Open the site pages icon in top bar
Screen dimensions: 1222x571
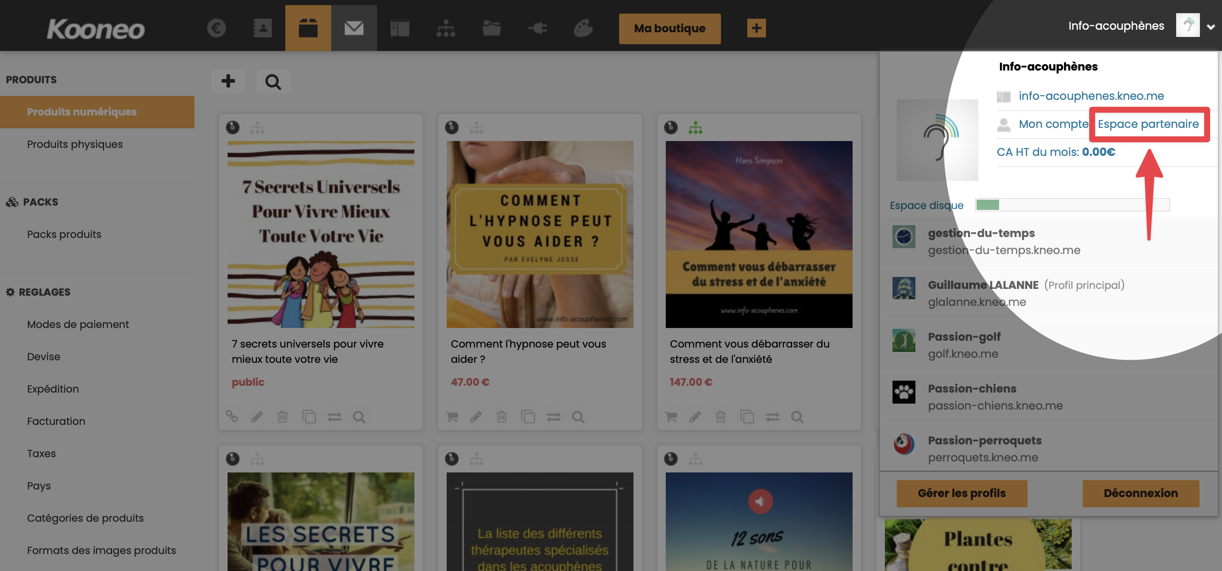[400, 28]
